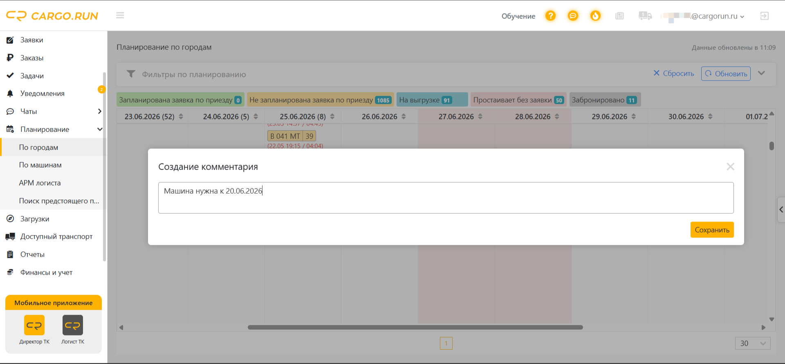The width and height of the screenshot is (785, 364).
Task: Click the Заявки edit icon
Action: coord(10,40)
